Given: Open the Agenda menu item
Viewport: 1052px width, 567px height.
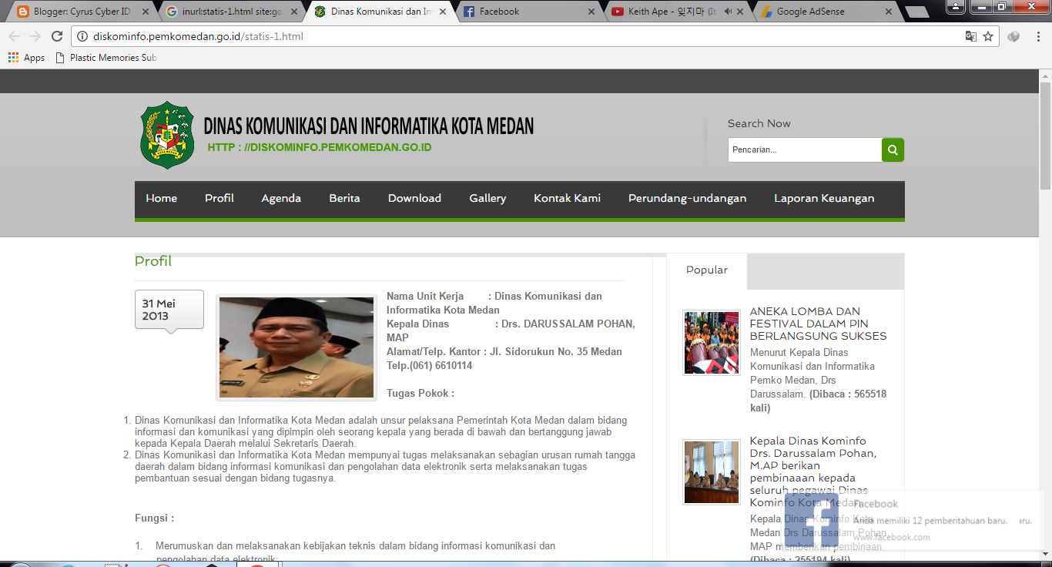Looking at the screenshot, I should click(x=281, y=199).
